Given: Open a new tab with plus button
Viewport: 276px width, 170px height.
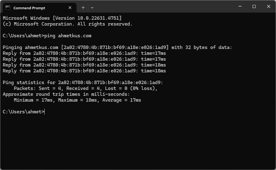Looking at the screenshot, I should coord(83,8).
